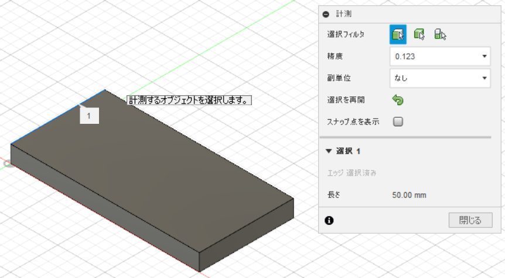The width and height of the screenshot is (505, 278).
Task: Click the 選択を再開 label
Action: click(346, 100)
